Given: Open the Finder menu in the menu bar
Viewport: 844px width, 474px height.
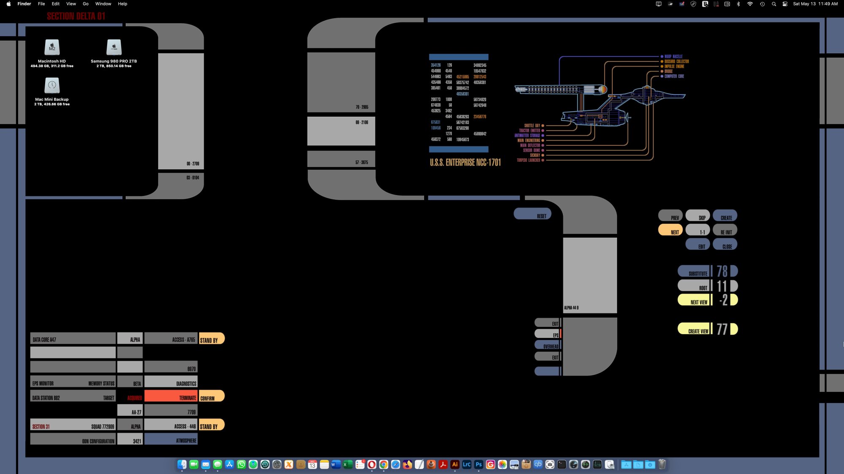Looking at the screenshot, I should coord(24,4).
